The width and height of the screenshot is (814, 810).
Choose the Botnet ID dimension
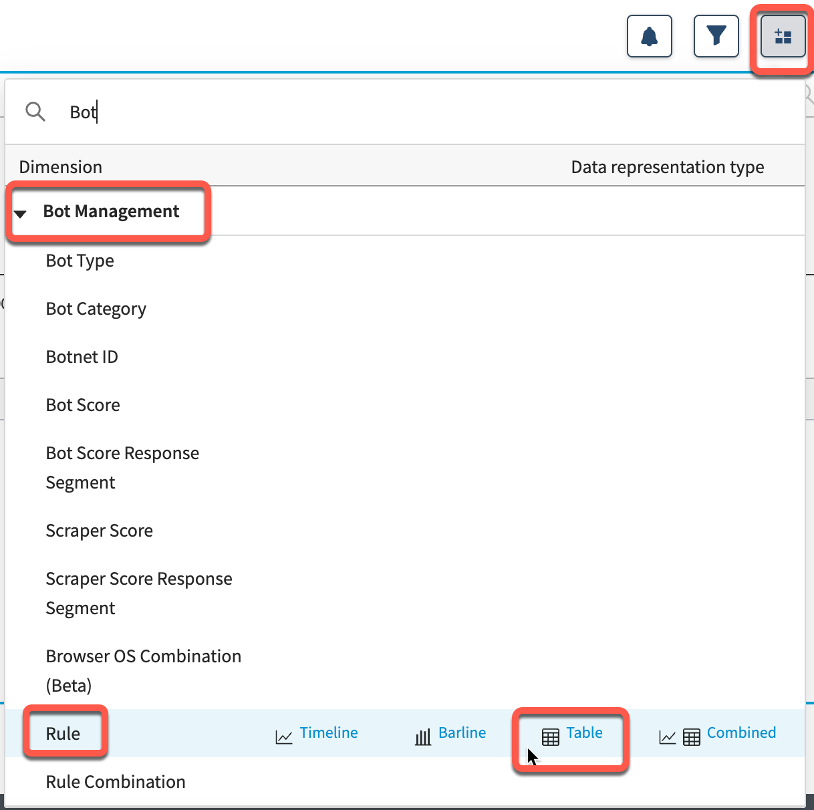coord(82,357)
